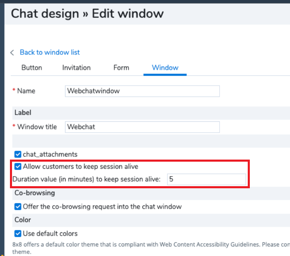290x256 pixels.
Task: Click the Name input field
Action: [x=142, y=91]
